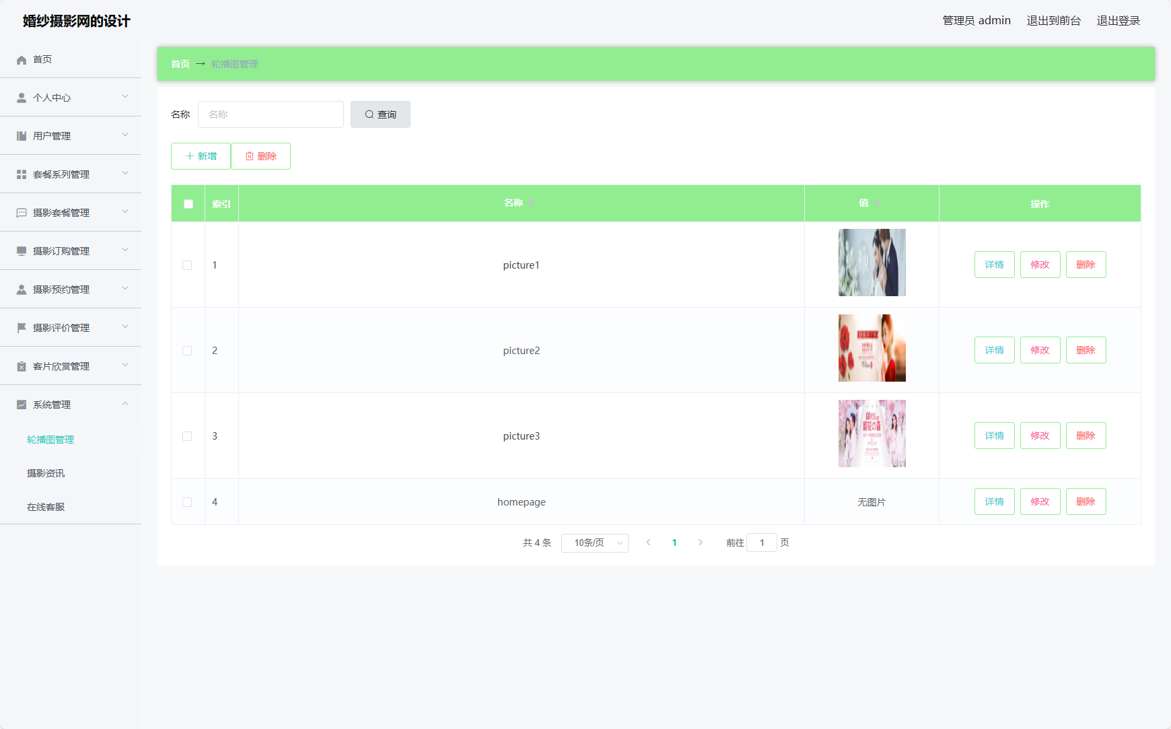
Task: Select the checkbox for picture2 row
Action: pos(187,351)
